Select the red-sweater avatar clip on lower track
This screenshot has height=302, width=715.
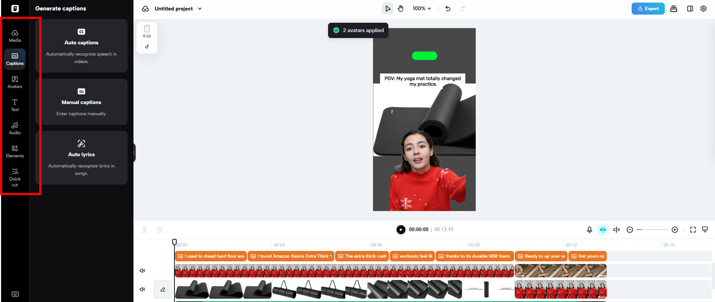[561, 289]
